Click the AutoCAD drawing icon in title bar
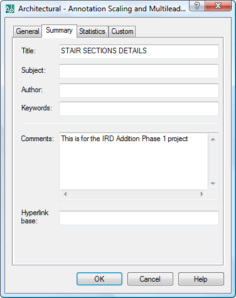The width and height of the screenshot is (236, 298). point(10,9)
